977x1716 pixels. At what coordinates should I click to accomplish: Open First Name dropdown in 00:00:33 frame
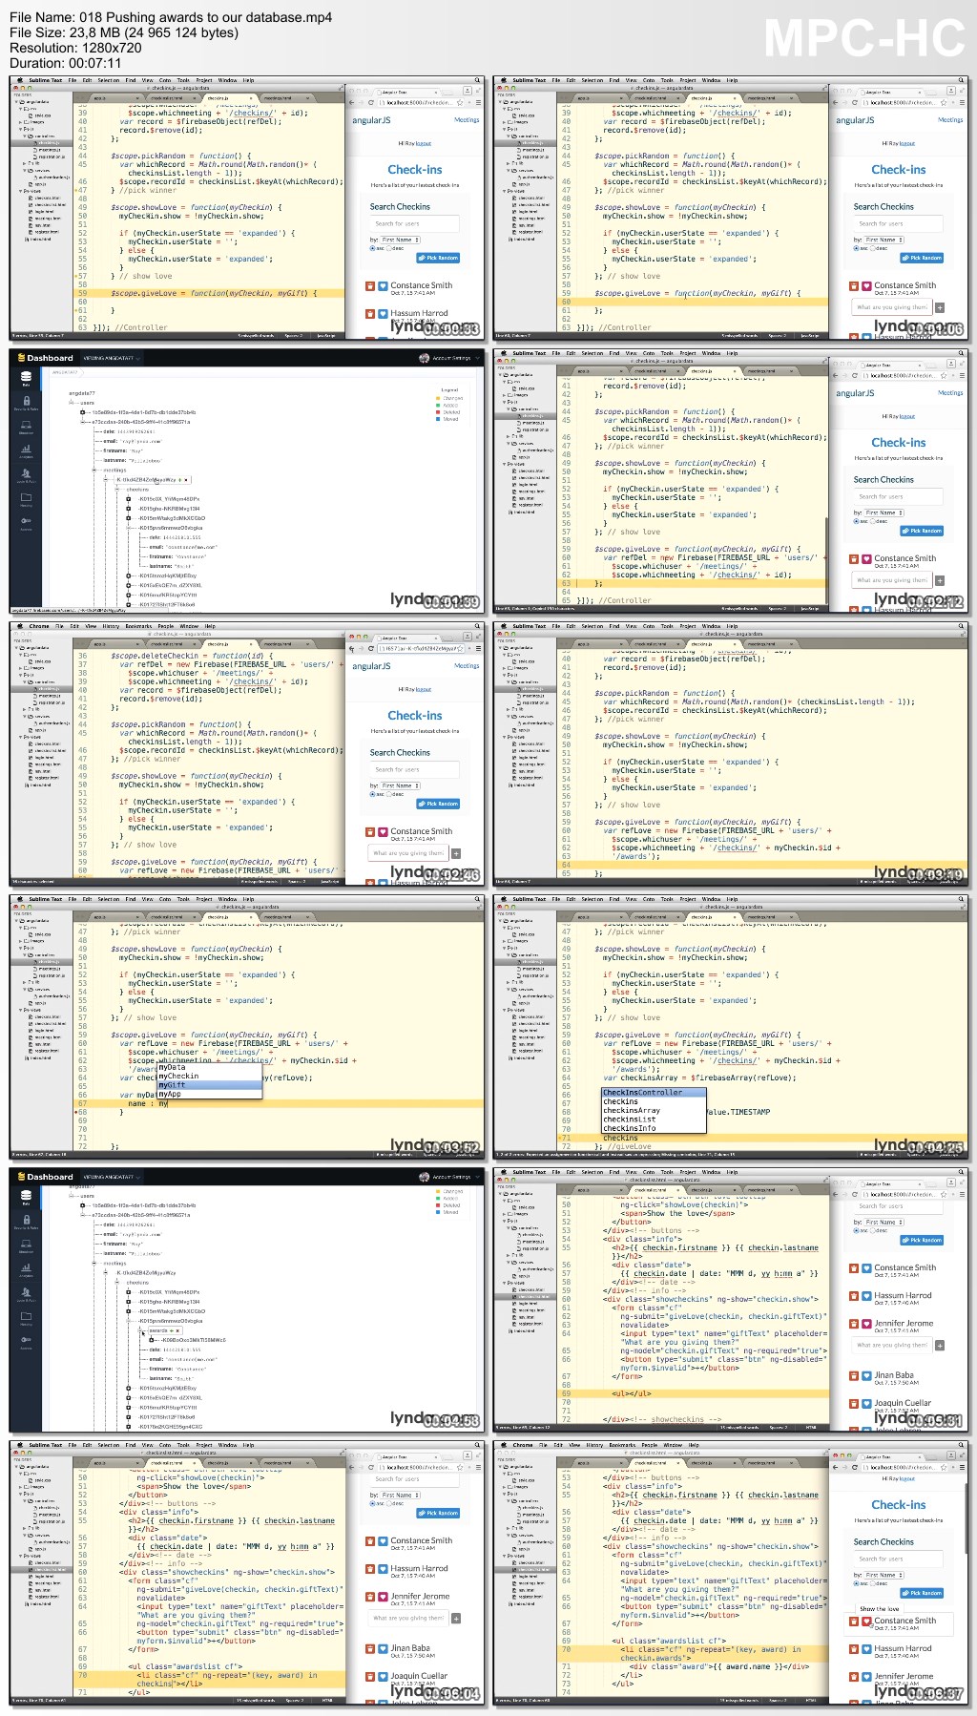[400, 240]
